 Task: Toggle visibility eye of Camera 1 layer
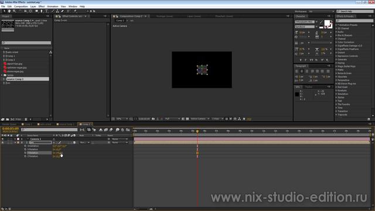(2, 139)
